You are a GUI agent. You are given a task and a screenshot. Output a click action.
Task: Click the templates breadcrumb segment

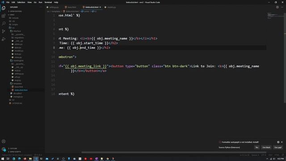pos(56,11)
